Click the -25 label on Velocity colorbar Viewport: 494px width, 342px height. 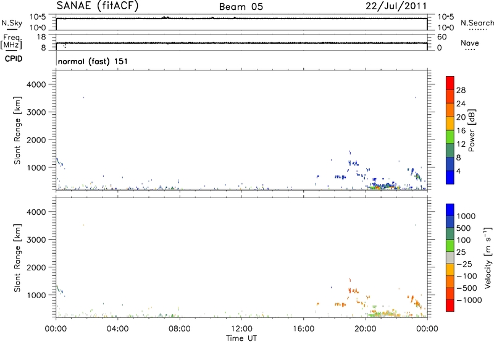pyautogui.click(x=464, y=264)
